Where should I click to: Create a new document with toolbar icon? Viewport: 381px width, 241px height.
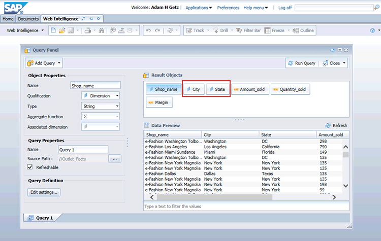point(53,30)
